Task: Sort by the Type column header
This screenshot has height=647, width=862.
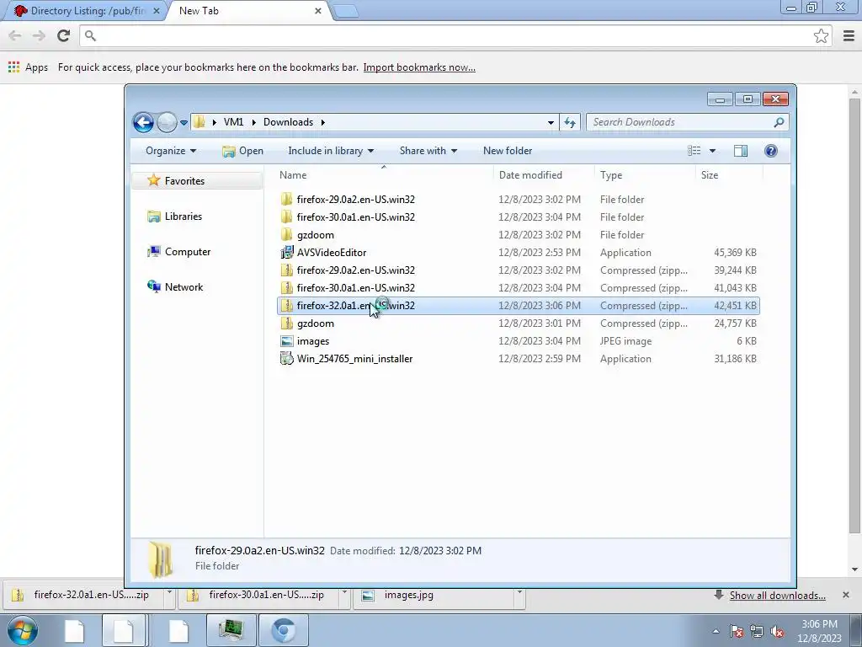Action: click(x=611, y=175)
